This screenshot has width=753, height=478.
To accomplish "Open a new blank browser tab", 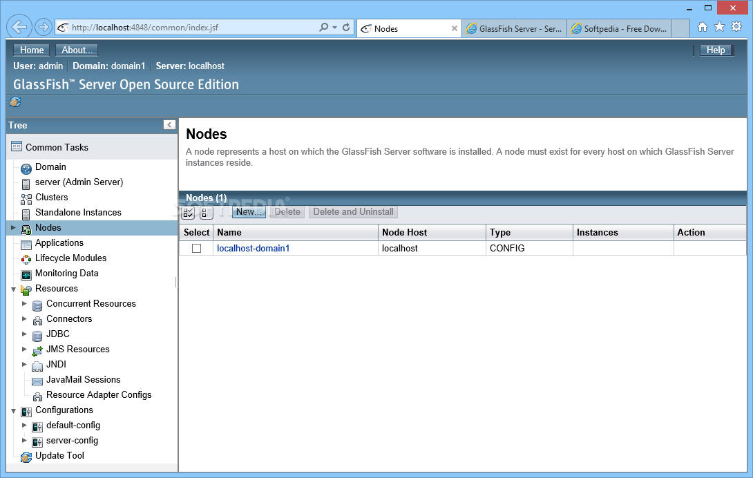I will pos(680,28).
